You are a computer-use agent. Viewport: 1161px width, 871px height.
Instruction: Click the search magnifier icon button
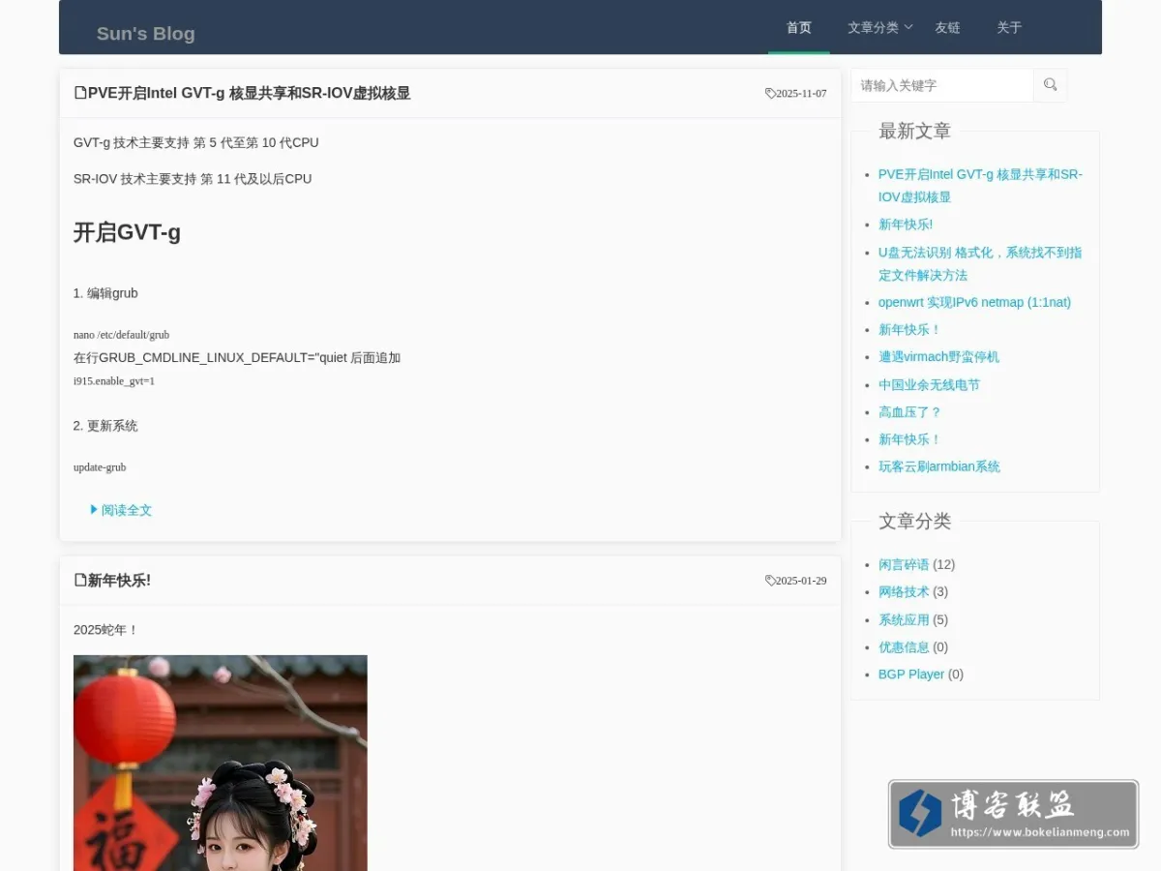click(1050, 85)
